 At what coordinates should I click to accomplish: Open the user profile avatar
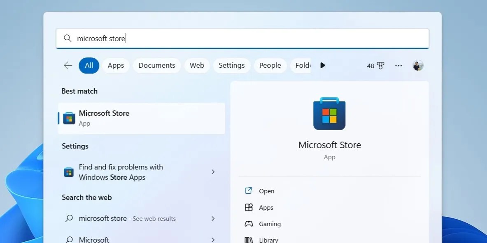pyautogui.click(x=418, y=66)
